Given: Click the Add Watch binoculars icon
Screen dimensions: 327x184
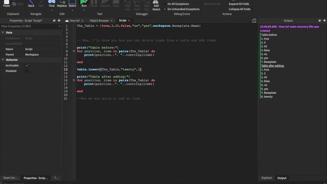Looking at the screenshot, I should 156,2.
